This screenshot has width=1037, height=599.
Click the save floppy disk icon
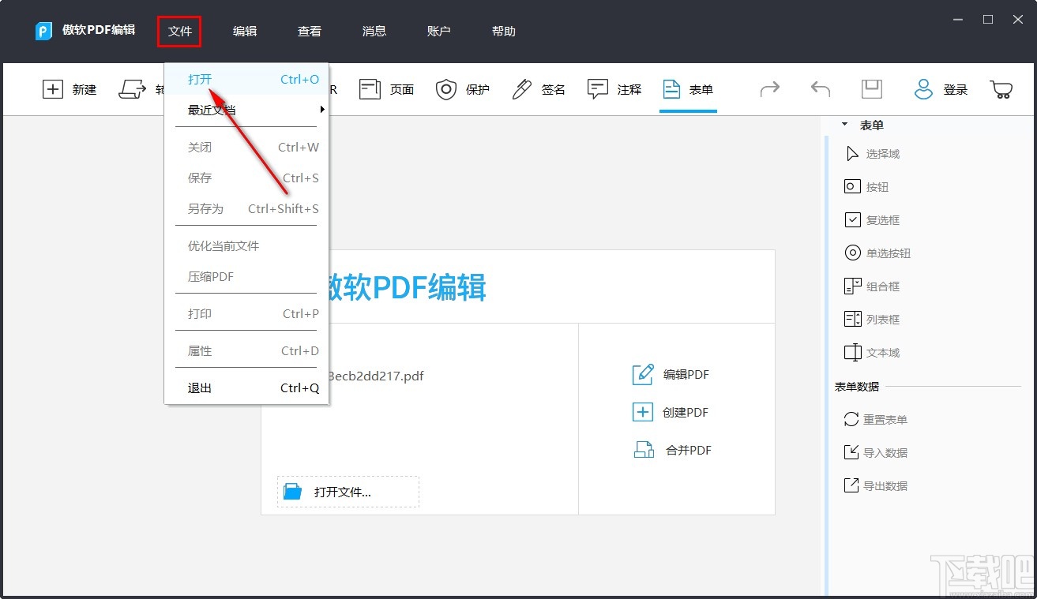tap(872, 89)
